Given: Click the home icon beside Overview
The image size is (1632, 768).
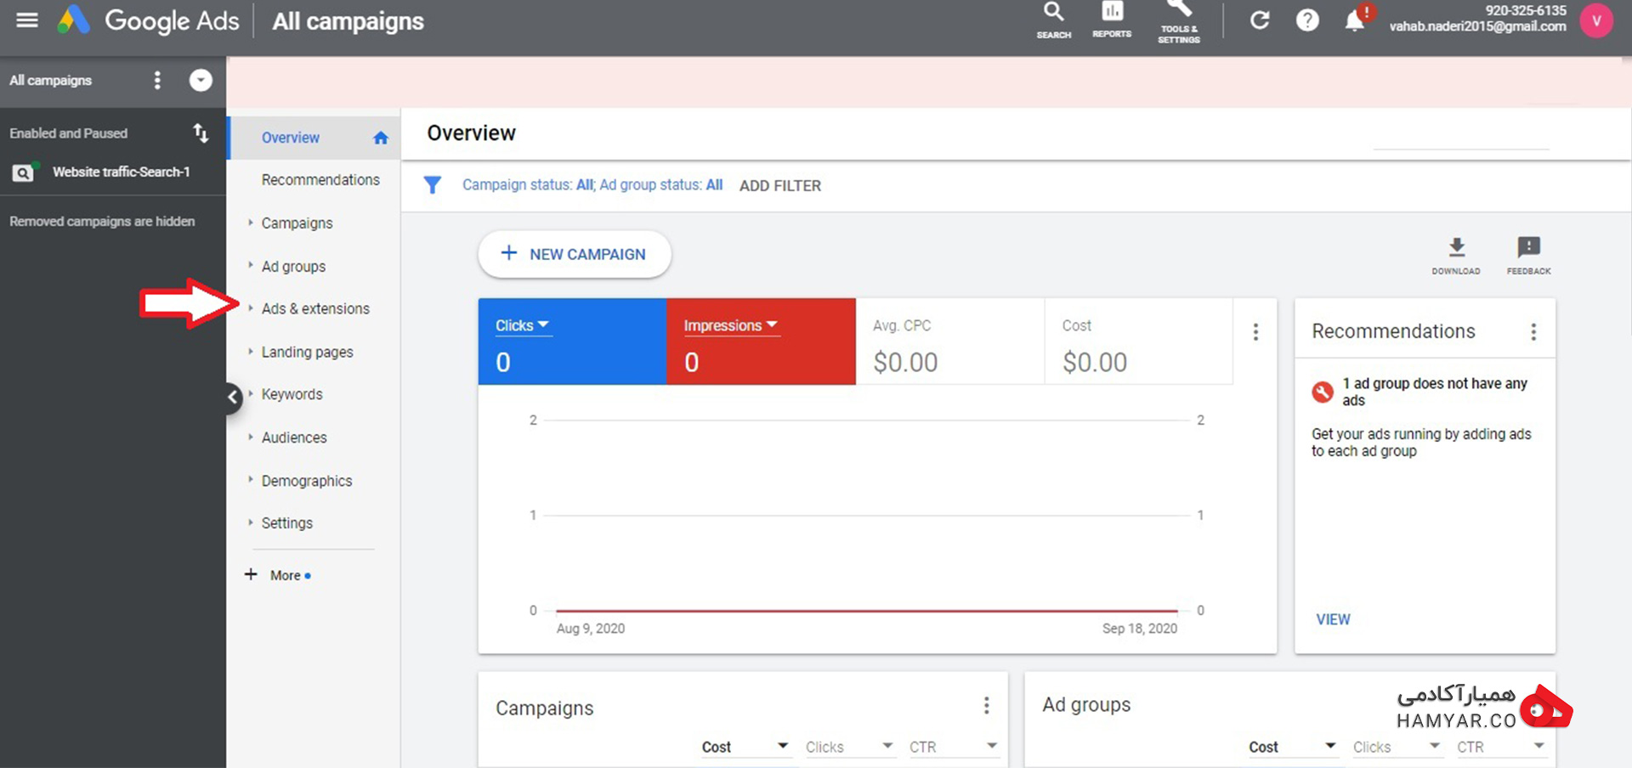Looking at the screenshot, I should 381,138.
